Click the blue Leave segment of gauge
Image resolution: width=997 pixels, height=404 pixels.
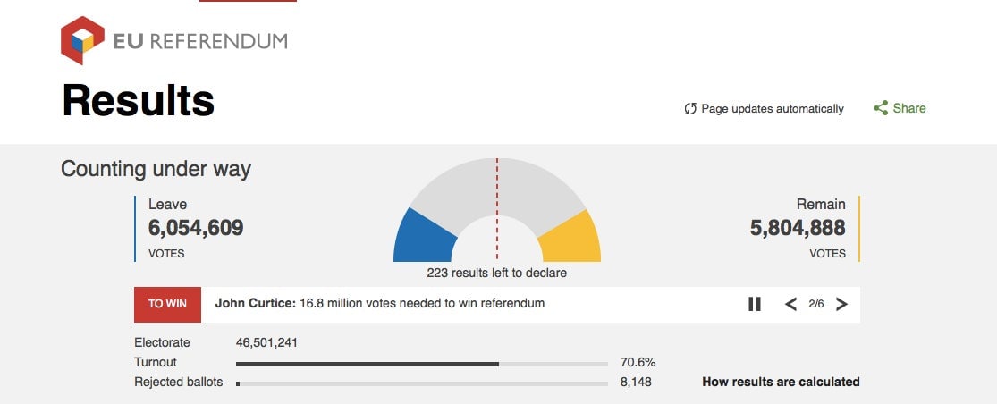point(424,238)
